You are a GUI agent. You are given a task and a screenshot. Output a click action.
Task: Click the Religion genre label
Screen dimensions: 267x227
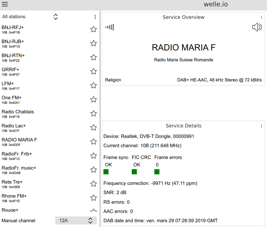point(113,80)
